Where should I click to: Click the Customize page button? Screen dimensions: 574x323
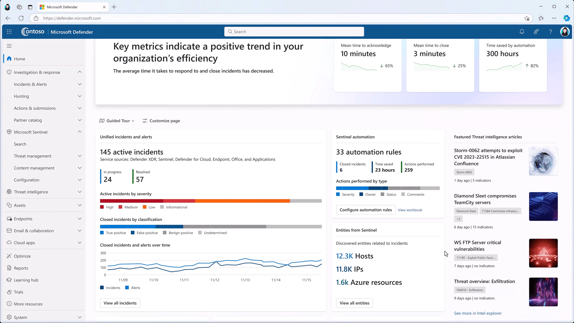click(161, 121)
